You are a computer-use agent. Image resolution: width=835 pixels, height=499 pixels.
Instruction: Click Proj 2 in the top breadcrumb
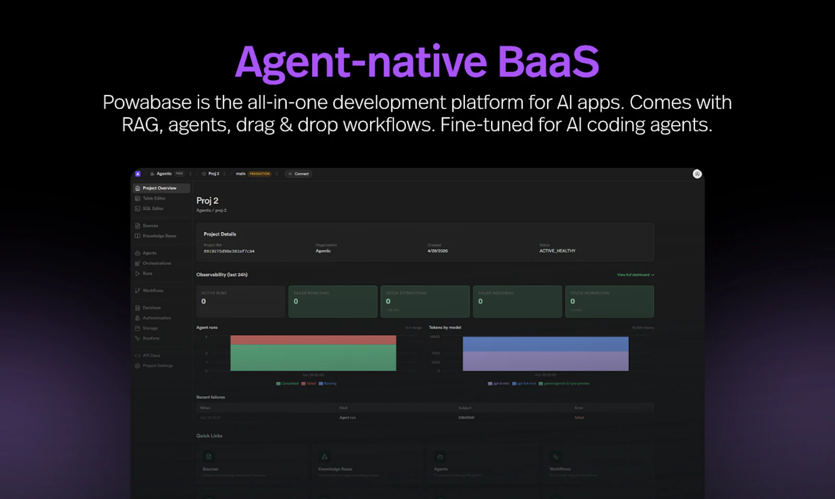click(x=214, y=174)
